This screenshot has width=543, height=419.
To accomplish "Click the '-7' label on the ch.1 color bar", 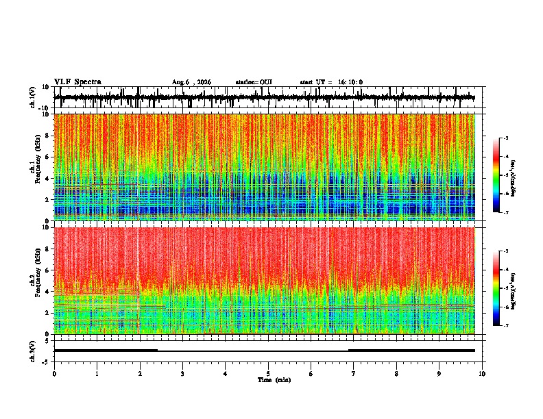I will click(506, 212).
